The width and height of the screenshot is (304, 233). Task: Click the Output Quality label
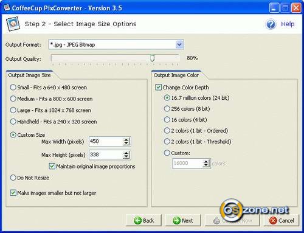(x=23, y=59)
